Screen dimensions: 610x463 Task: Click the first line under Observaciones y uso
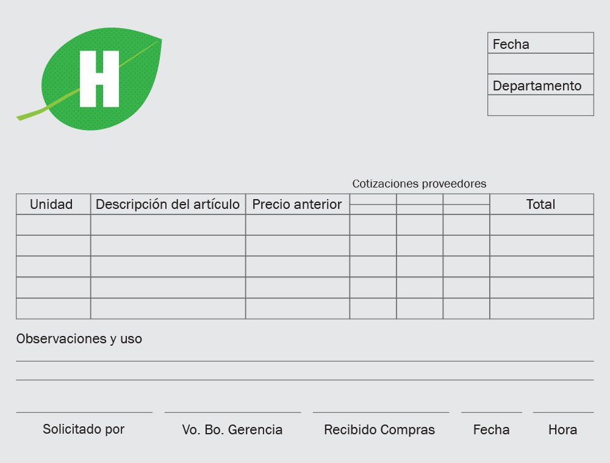[x=304, y=361]
